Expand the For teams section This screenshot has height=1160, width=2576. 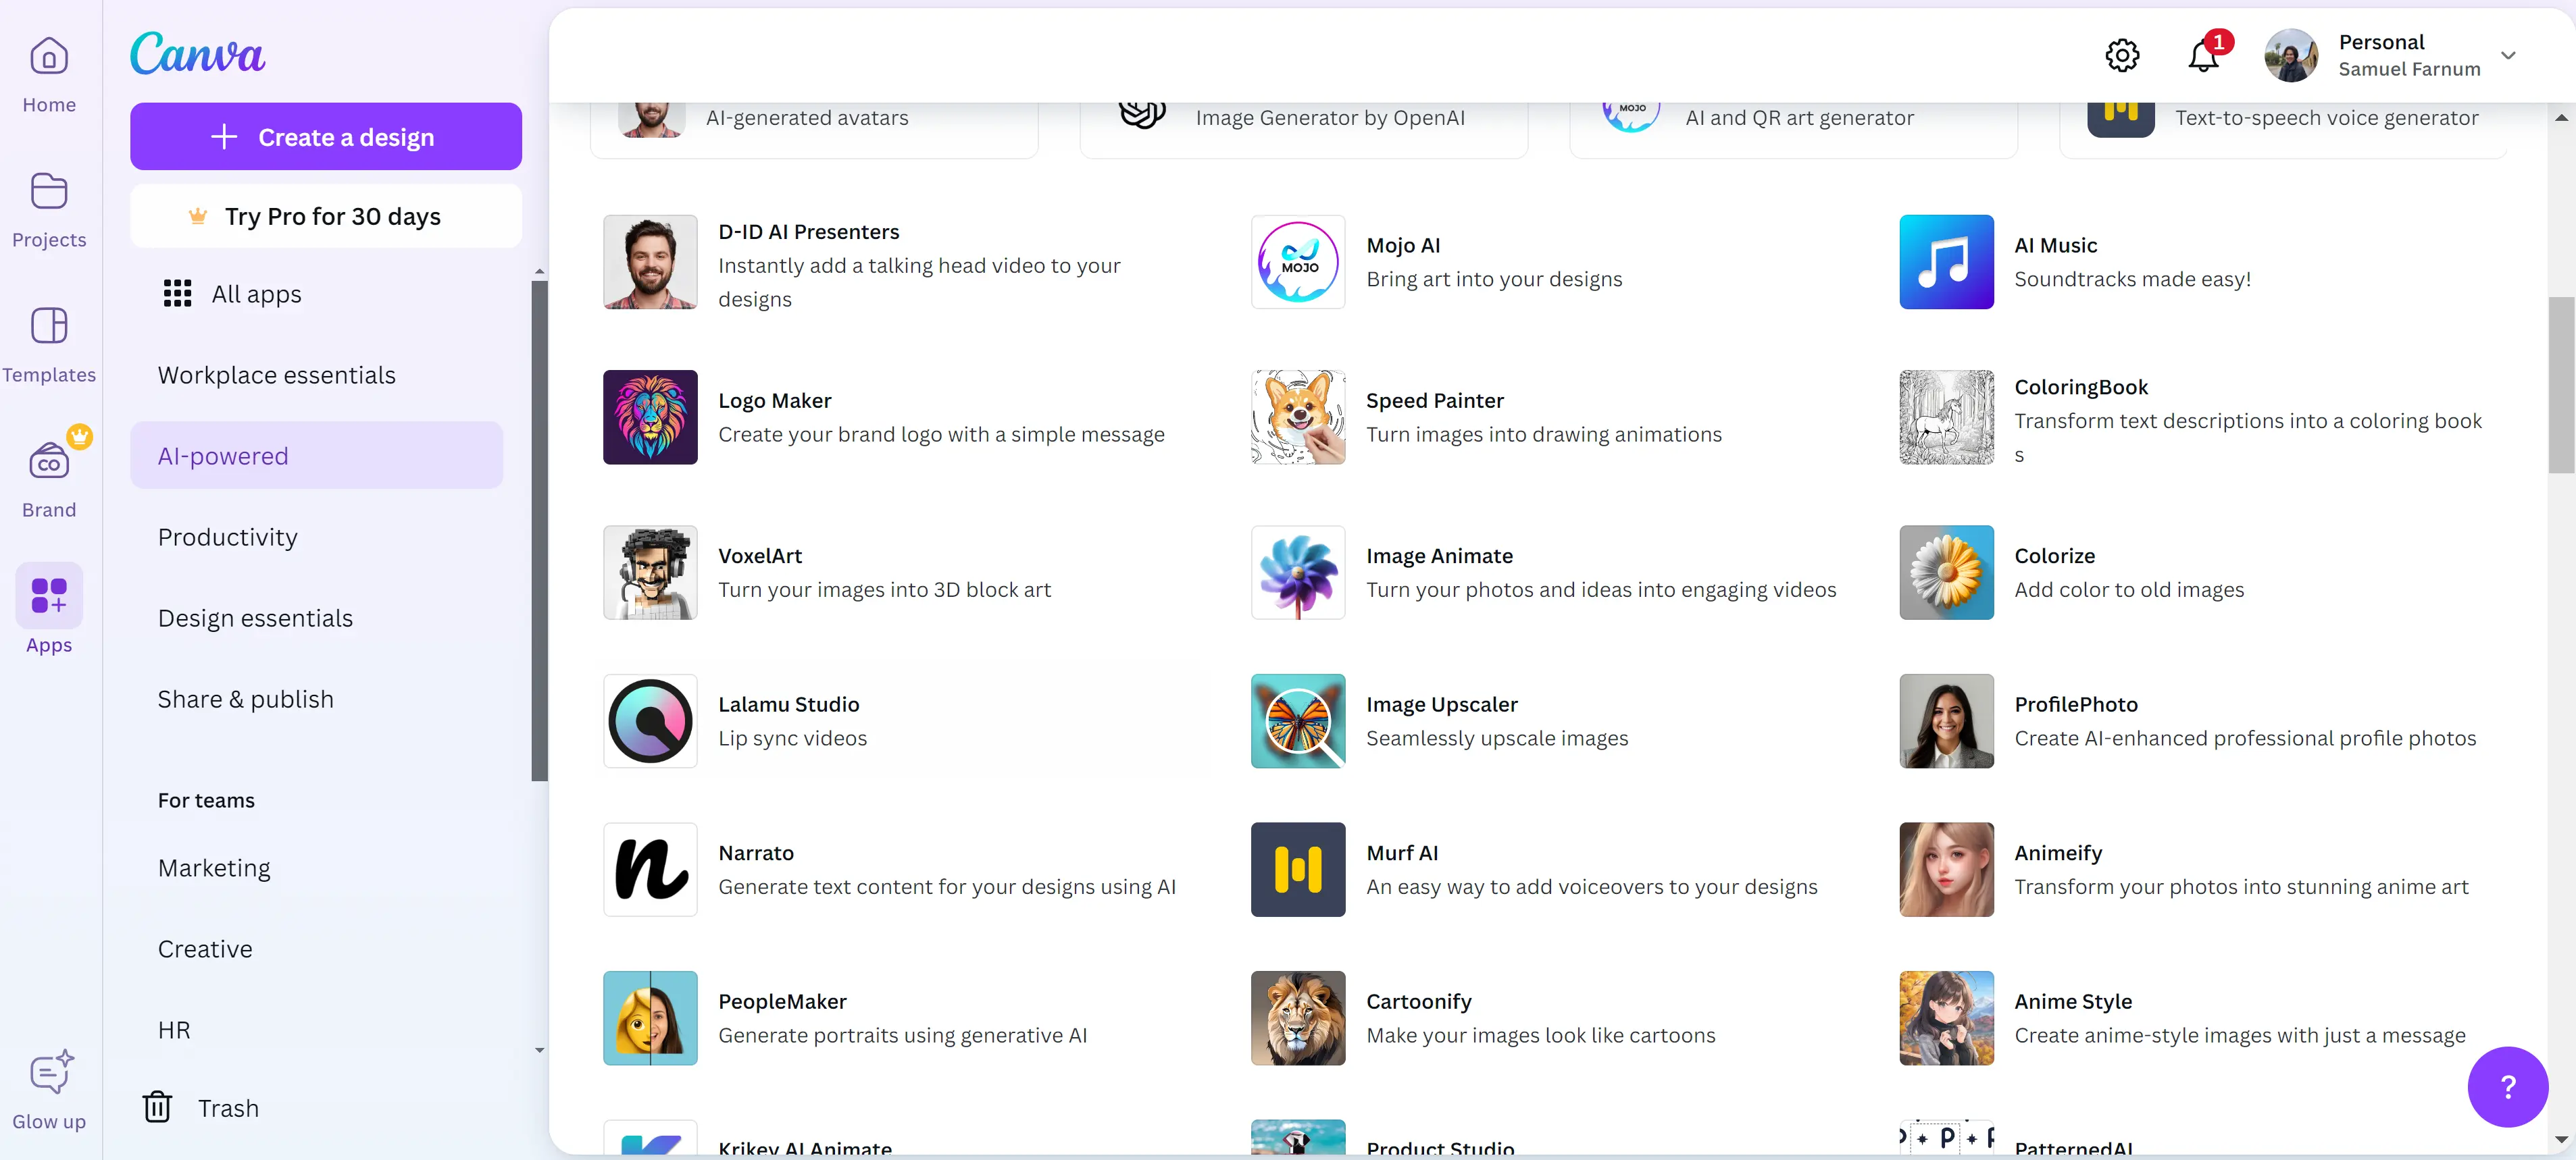tap(205, 800)
